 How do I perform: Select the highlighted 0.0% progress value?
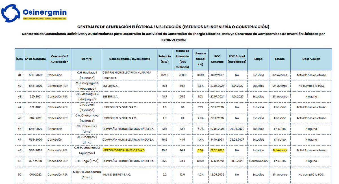click(x=201, y=150)
